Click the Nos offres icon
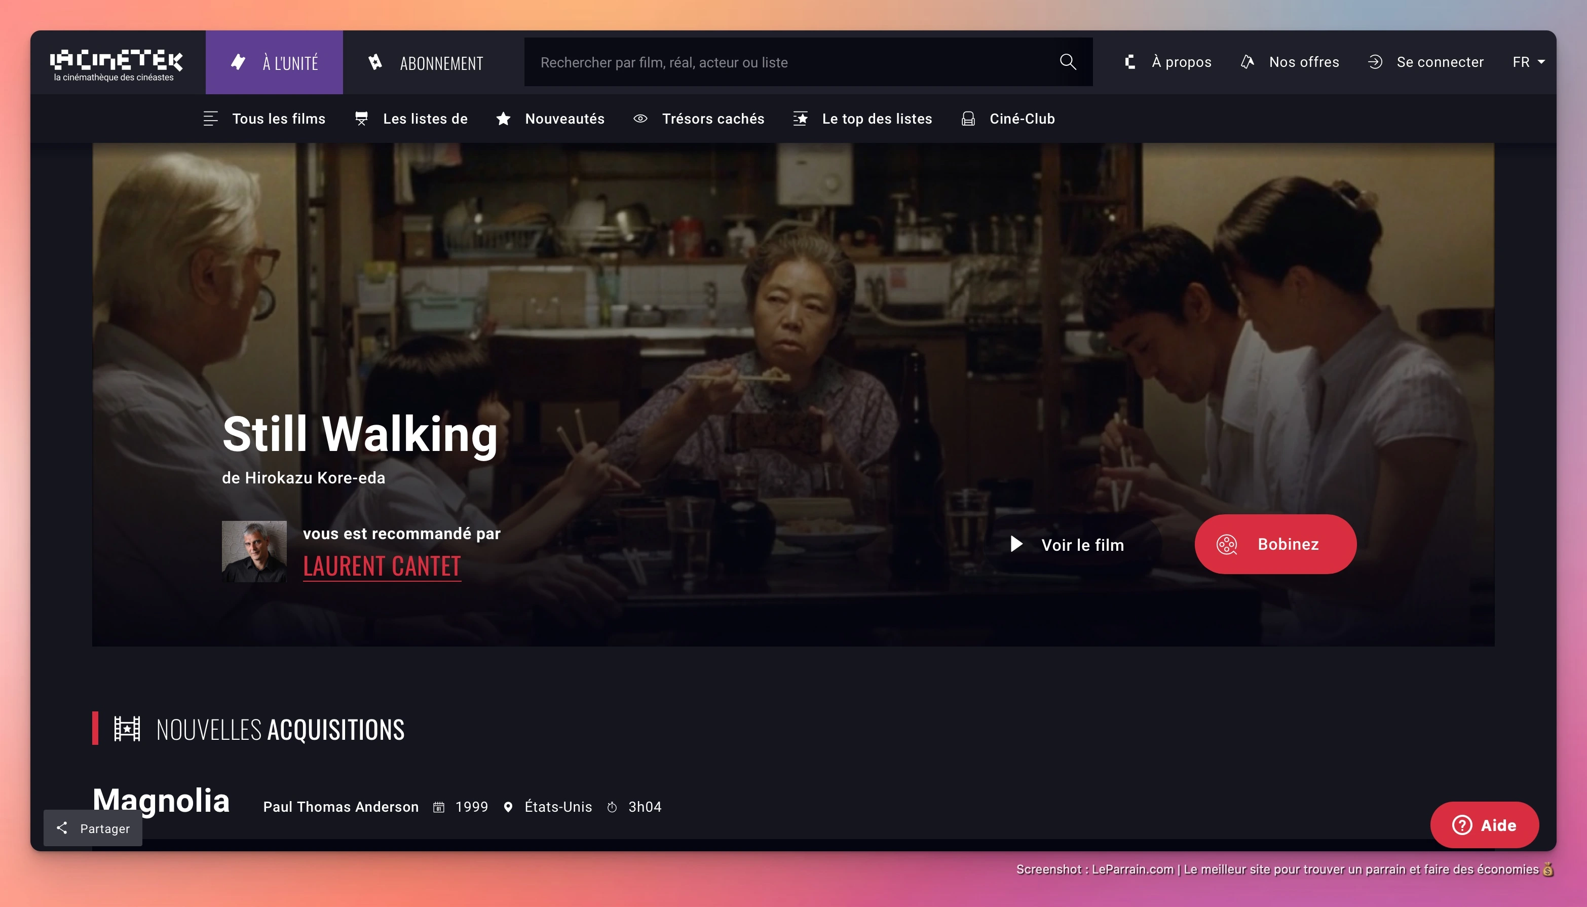 pos(1247,62)
